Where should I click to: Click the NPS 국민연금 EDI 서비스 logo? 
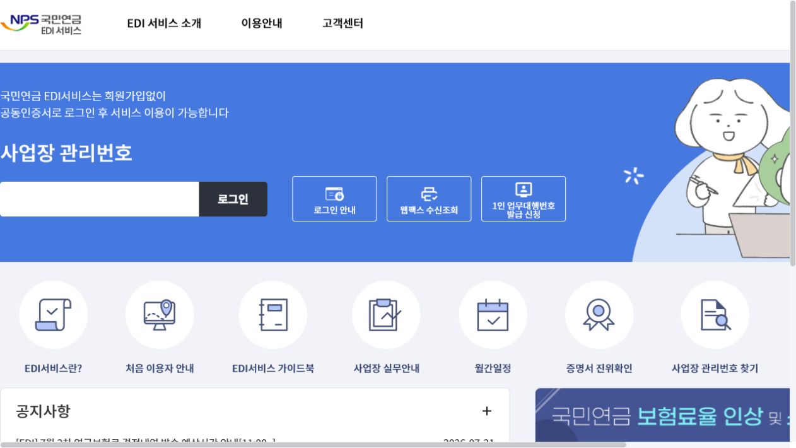pyautogui.click(x=41, y=23)
